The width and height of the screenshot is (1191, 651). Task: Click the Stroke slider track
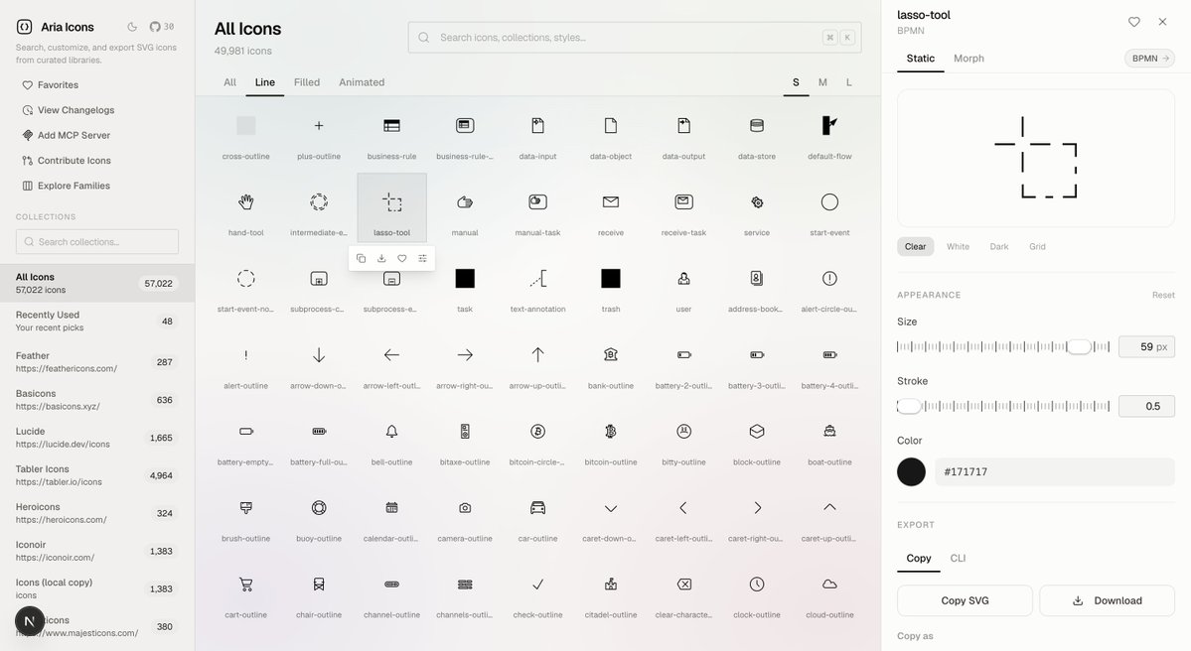coord(1003,406)
